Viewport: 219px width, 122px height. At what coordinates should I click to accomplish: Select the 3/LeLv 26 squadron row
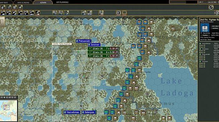103,52
